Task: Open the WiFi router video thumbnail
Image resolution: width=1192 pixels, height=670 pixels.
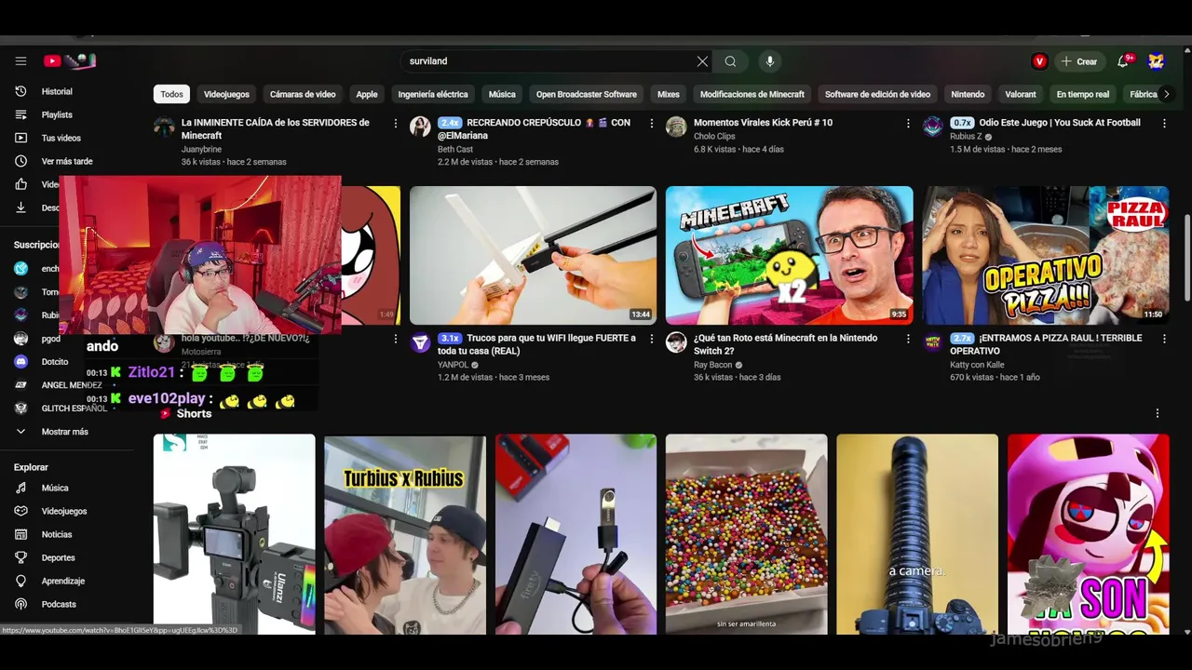Action: pyautogui.click(x=533, y=255)
